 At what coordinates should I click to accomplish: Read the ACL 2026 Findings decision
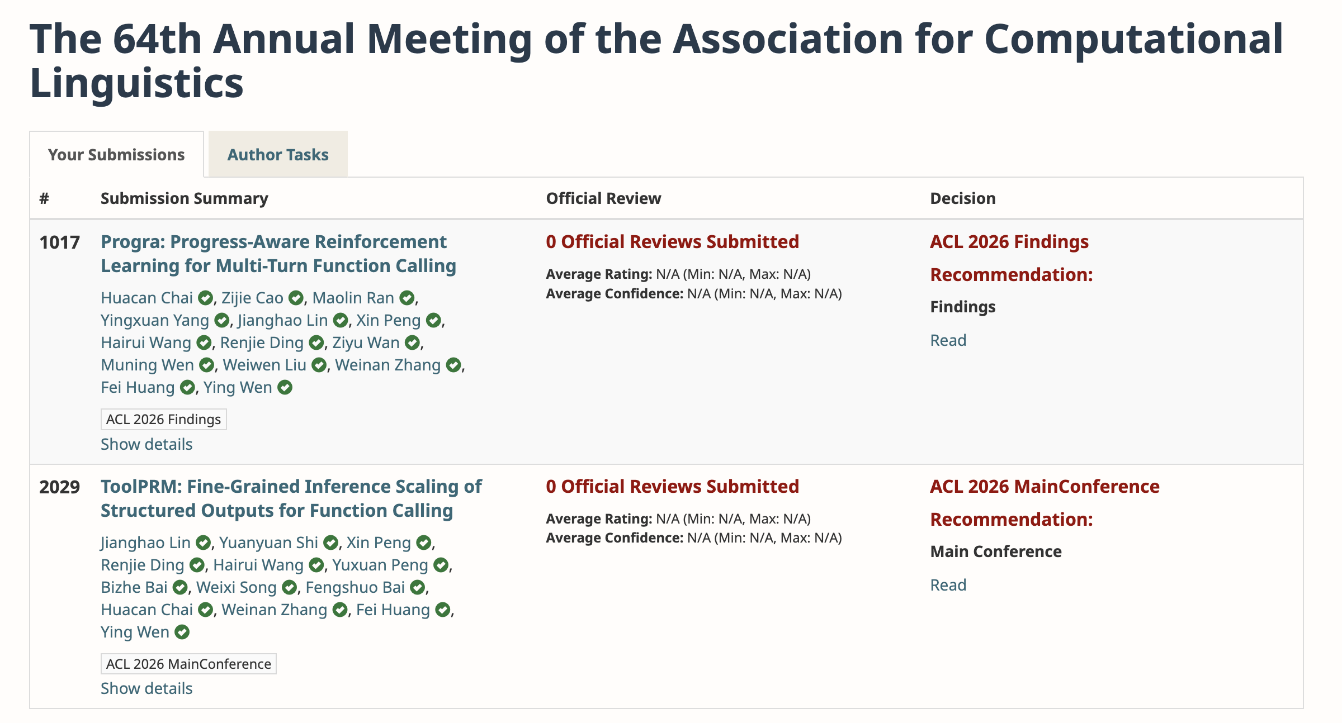[948, 340]
